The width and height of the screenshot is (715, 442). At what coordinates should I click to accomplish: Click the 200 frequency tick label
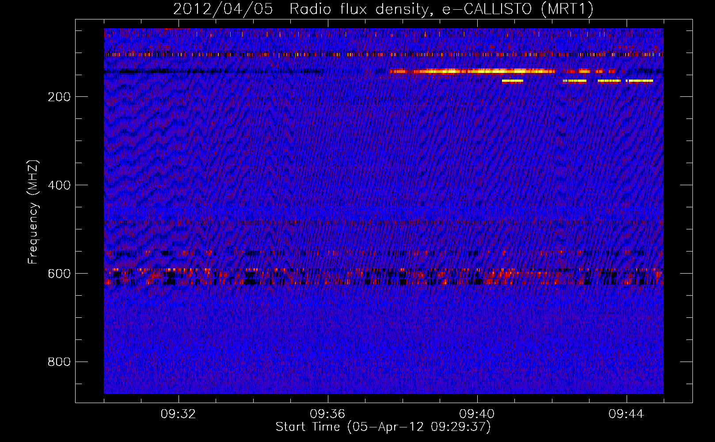(x=59, y=97)
